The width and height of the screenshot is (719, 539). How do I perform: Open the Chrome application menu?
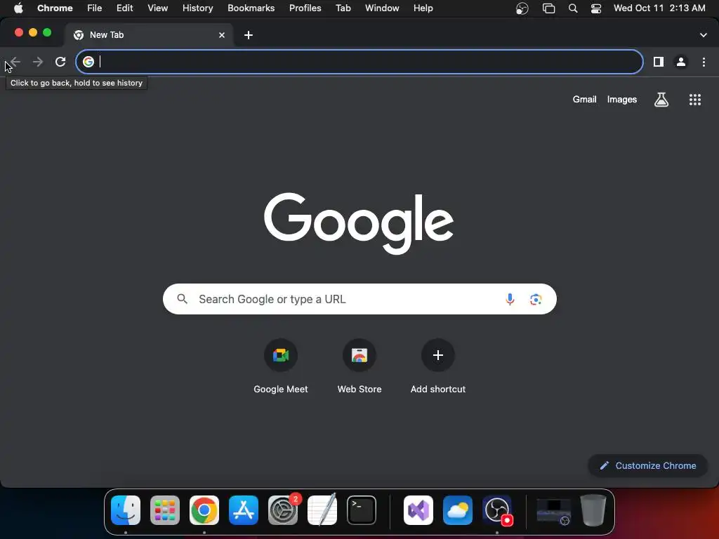tap(55, 8)
